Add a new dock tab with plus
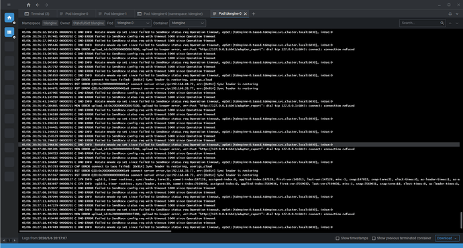This screenshot has height=248, width=463. (254, 13)
